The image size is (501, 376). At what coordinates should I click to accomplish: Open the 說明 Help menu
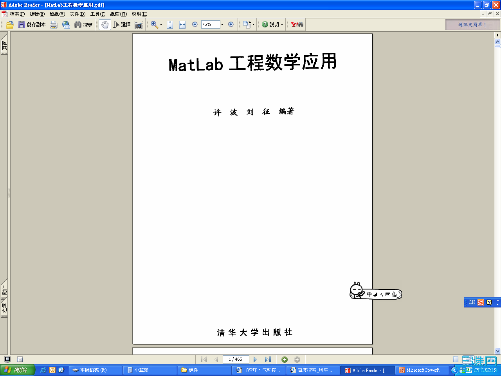139,14
